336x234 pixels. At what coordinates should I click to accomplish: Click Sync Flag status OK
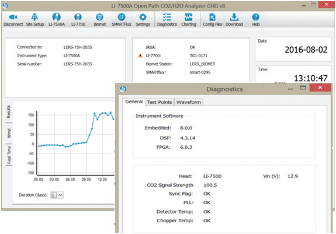click(207, 194)
